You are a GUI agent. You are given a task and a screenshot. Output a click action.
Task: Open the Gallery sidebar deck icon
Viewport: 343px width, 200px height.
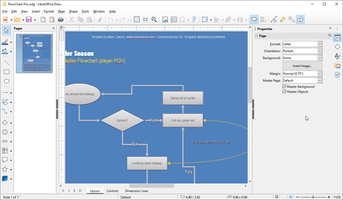[337, 65]
